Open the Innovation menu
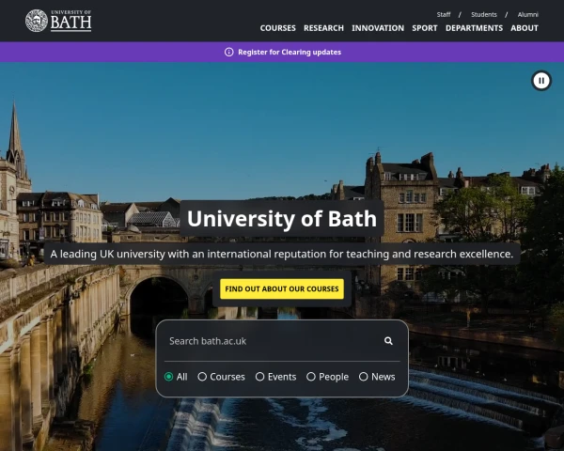564x451 pixels. point(378,28)
